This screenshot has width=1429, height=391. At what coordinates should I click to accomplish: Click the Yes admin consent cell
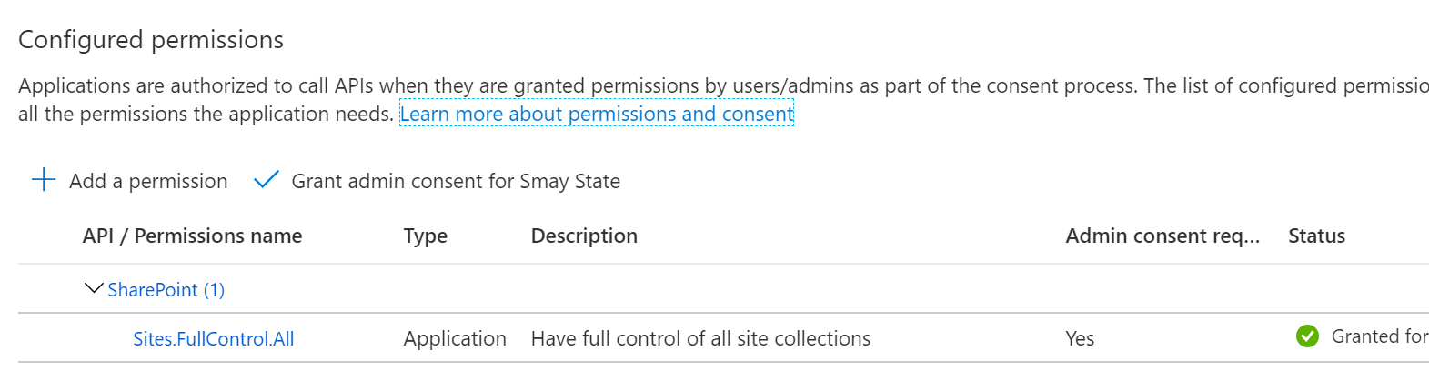click(1080, 338)
